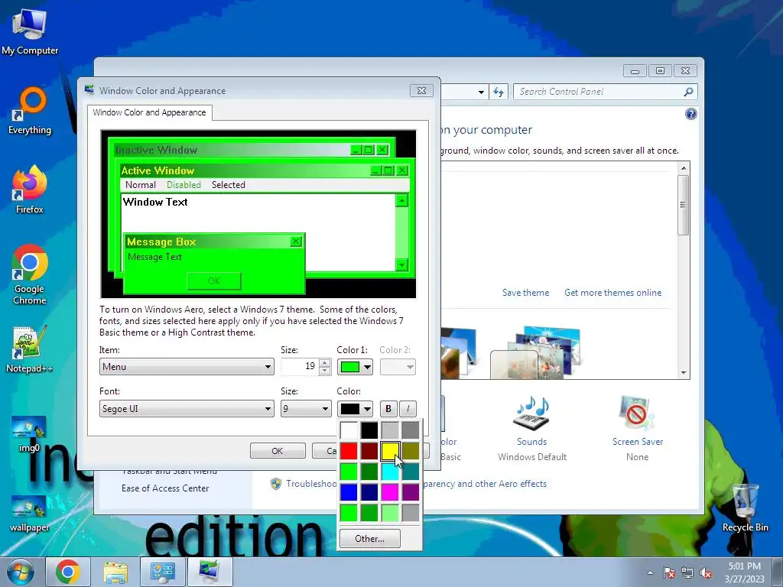Open the font Color dropdown
The image size is (783, 587).
tap(355, 409)
